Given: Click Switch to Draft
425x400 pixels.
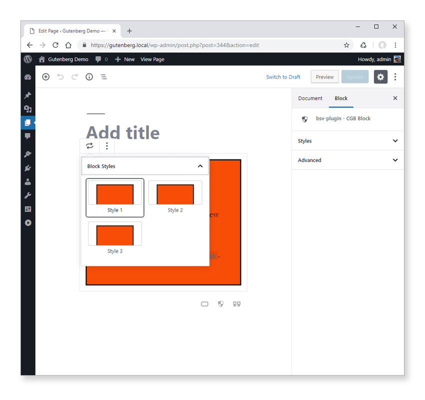Looking at the screenshot, I should pos(283,77).
